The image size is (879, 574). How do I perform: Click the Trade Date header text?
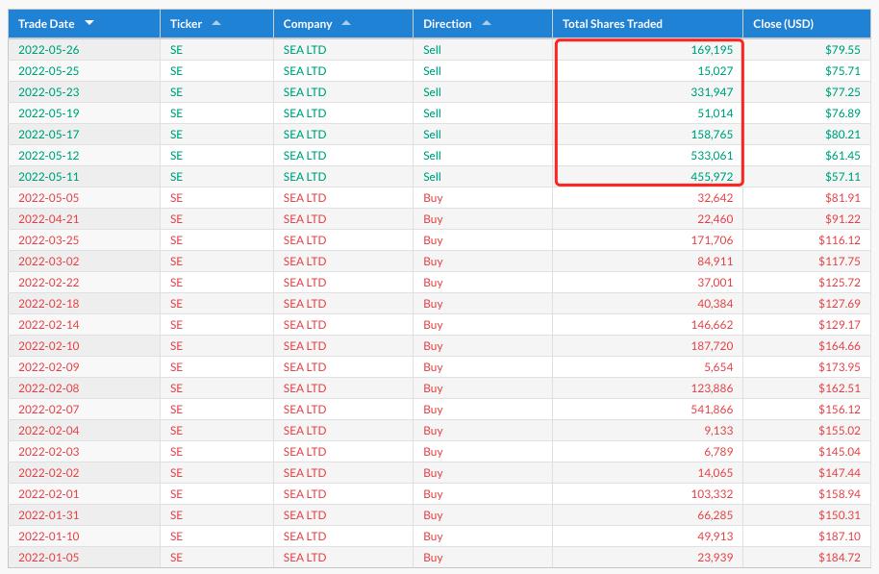click(x=46, y=23)
